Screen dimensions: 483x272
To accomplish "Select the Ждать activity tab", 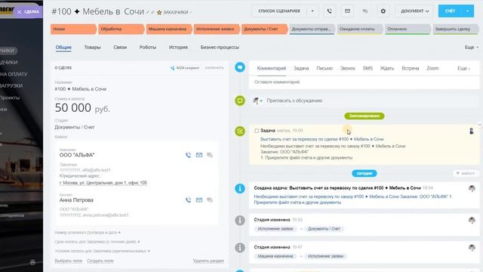I will (387, 68).
